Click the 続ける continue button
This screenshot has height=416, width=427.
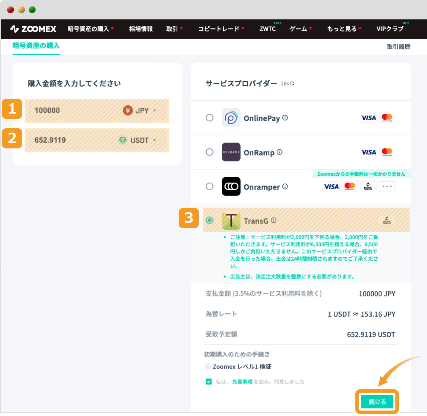pos(377,402)
